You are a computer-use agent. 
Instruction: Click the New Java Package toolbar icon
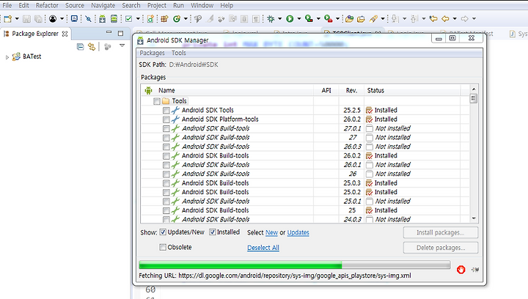[164, 19]
